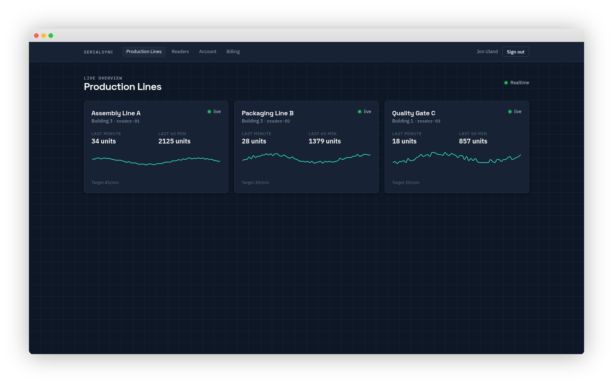Switch to the Billing tab
The height and width of the screenshot is (383, 613).
[x=233, y=52]
